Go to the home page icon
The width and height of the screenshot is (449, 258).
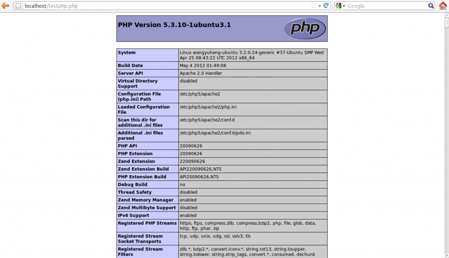pos(443,6)
